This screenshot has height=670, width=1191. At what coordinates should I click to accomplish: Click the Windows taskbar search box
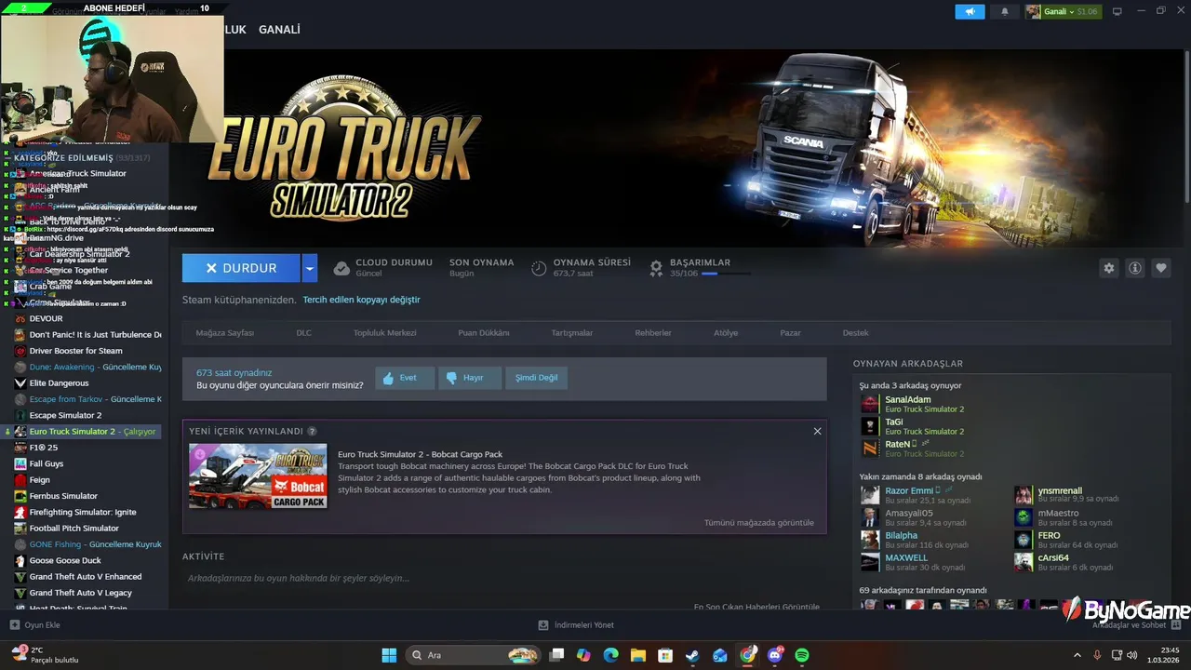pyautogui.click(x=472, y=655)
